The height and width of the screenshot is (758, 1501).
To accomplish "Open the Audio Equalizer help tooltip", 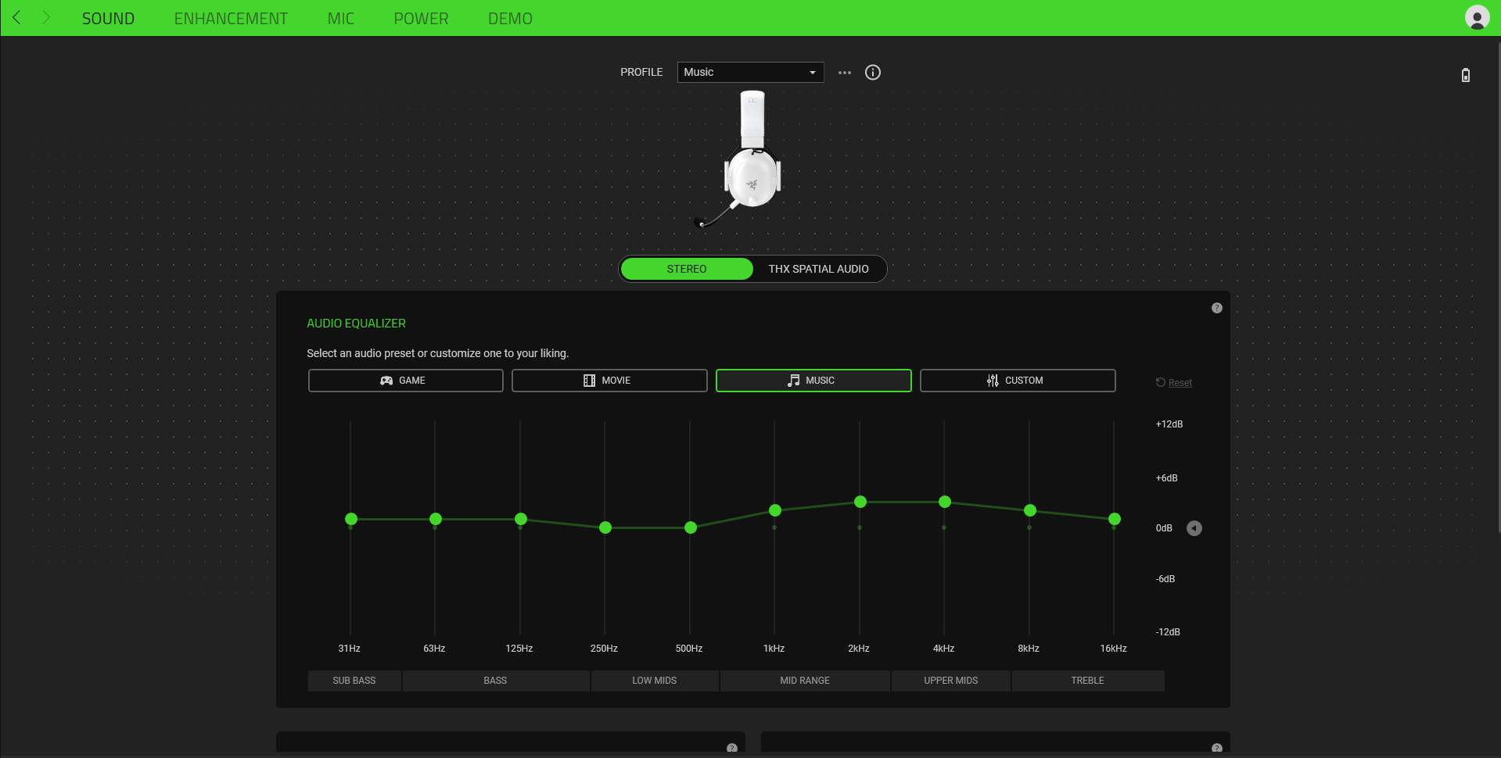I will point(1216,308).
